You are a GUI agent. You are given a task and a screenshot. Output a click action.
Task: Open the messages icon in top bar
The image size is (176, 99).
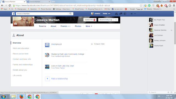(x=121, y=14)
